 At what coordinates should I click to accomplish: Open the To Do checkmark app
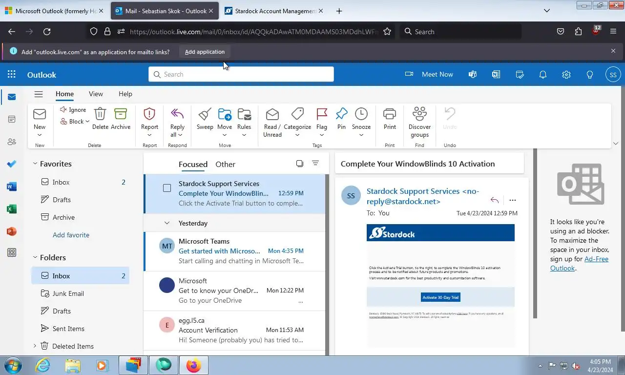[12, 164]
